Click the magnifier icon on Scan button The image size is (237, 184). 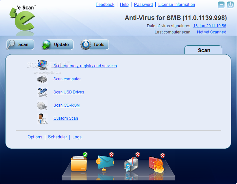click(x=11, y=45)
